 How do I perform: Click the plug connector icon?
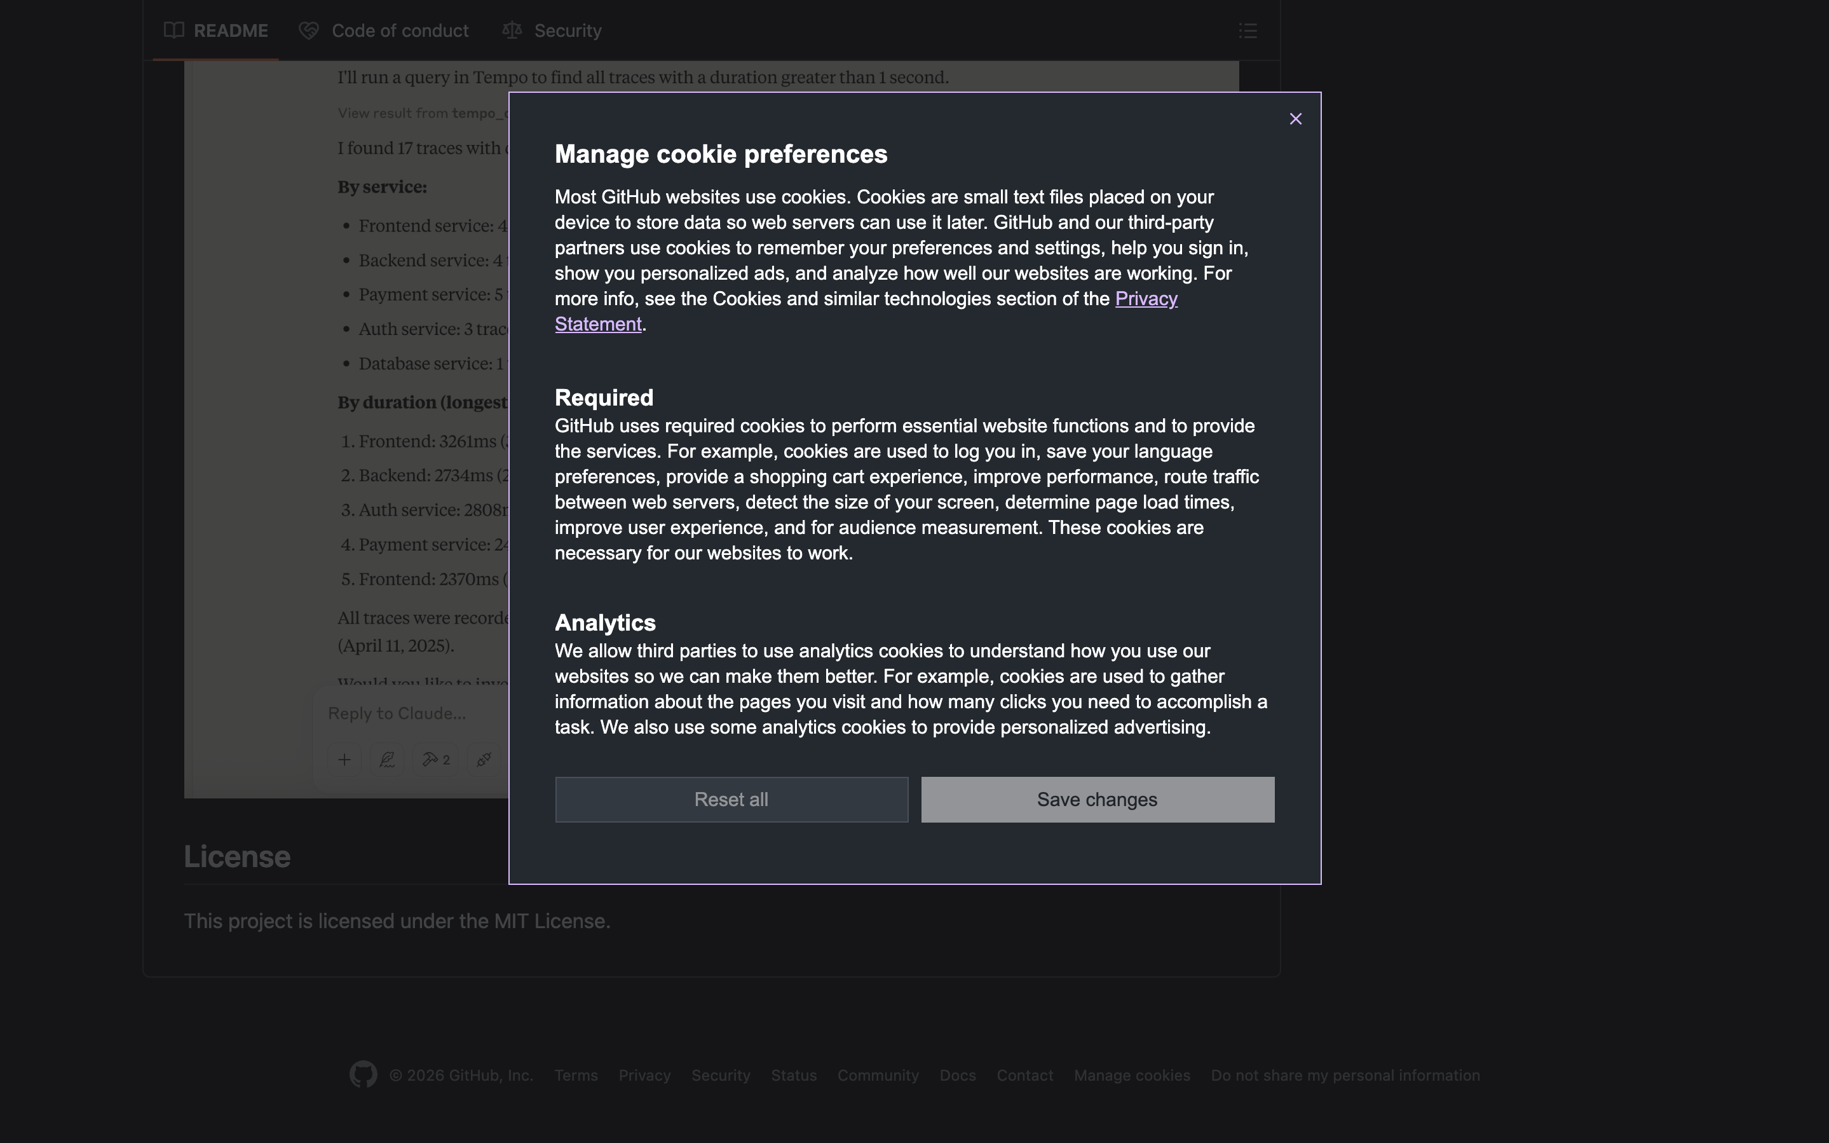(x=484, y=759)
